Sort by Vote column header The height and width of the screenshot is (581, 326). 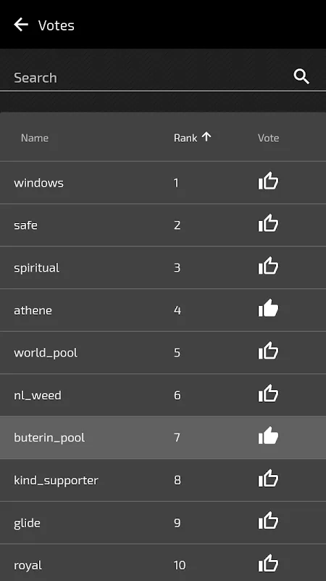tap(268, 138)
